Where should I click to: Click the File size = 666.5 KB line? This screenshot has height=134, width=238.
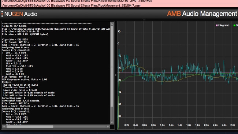click(x=25, y=34)
